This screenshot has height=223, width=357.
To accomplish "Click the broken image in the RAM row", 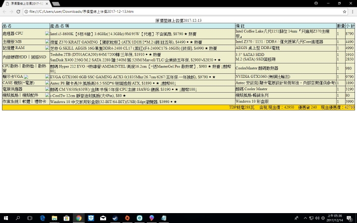I will click(x=47, y=48).
